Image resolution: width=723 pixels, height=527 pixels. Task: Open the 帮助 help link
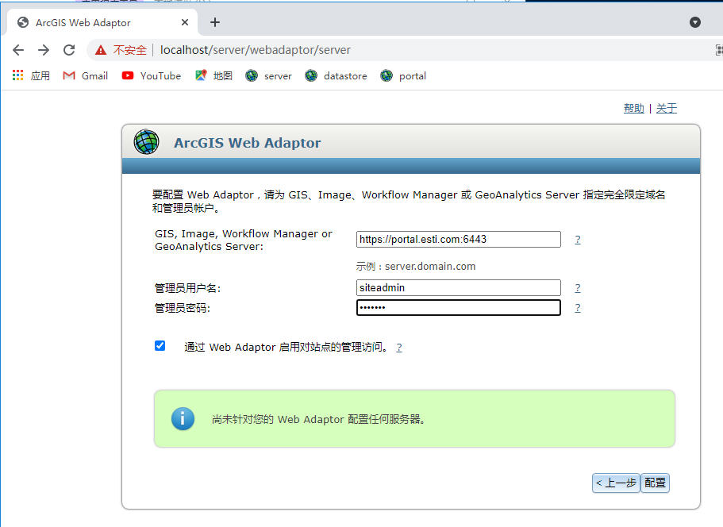click(x=633, y=109)
